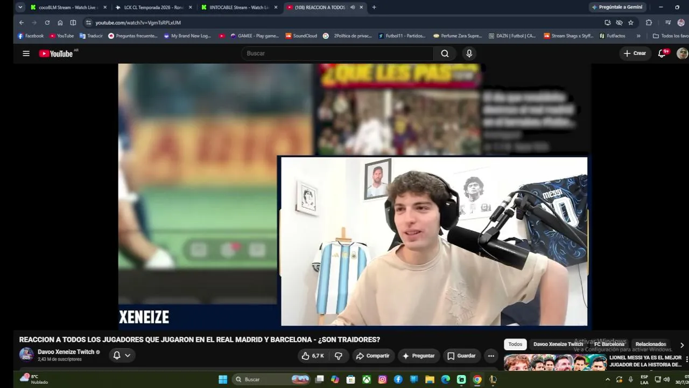Screen dimensions: 689x388
Task: Open LIONEL MESSI recommended video thumbnail
Action: (x=555, y=362)
